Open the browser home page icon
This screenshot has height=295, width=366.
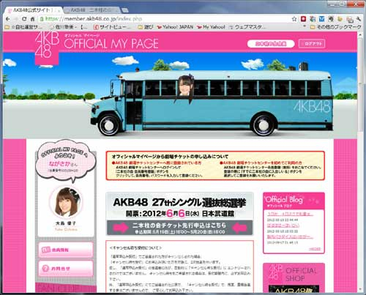tap(32, 19)
